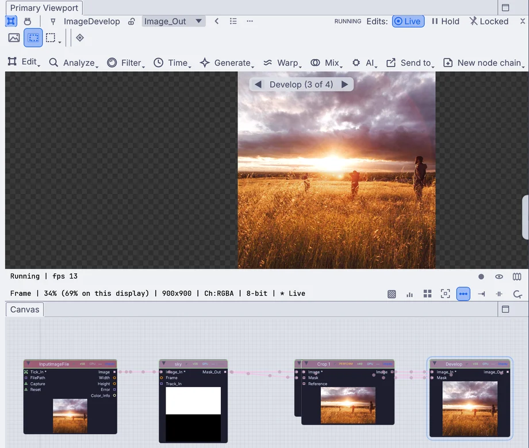Click the Develop node thumbnail
This screenshot has height=448, width=529.
(470, 408)
